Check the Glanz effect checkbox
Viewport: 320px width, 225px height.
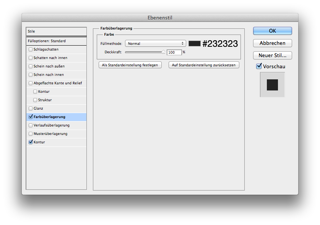(31, 108)
